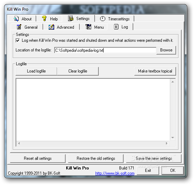The width and height of the screenshot is (194, 185).
Task: Switch to the Settings tab
Action: [x=79, y=18]
